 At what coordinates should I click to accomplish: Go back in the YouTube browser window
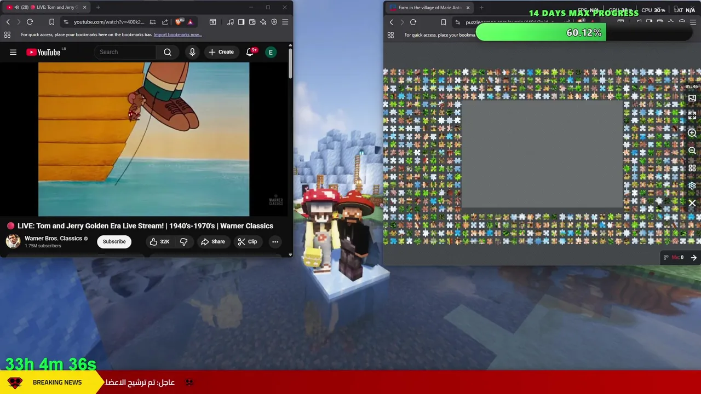tap(8, 22)
